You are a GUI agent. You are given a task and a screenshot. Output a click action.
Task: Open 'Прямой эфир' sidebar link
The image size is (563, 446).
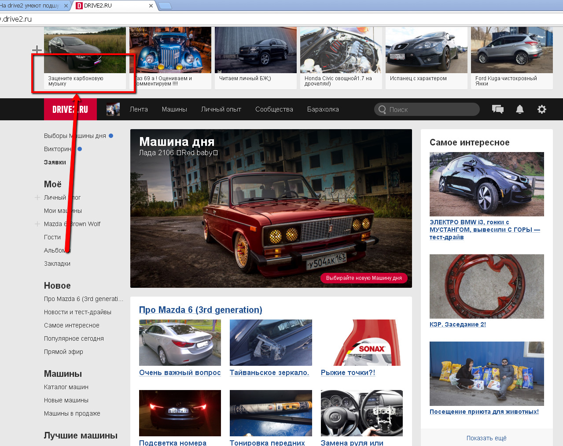tap(63, 352)
